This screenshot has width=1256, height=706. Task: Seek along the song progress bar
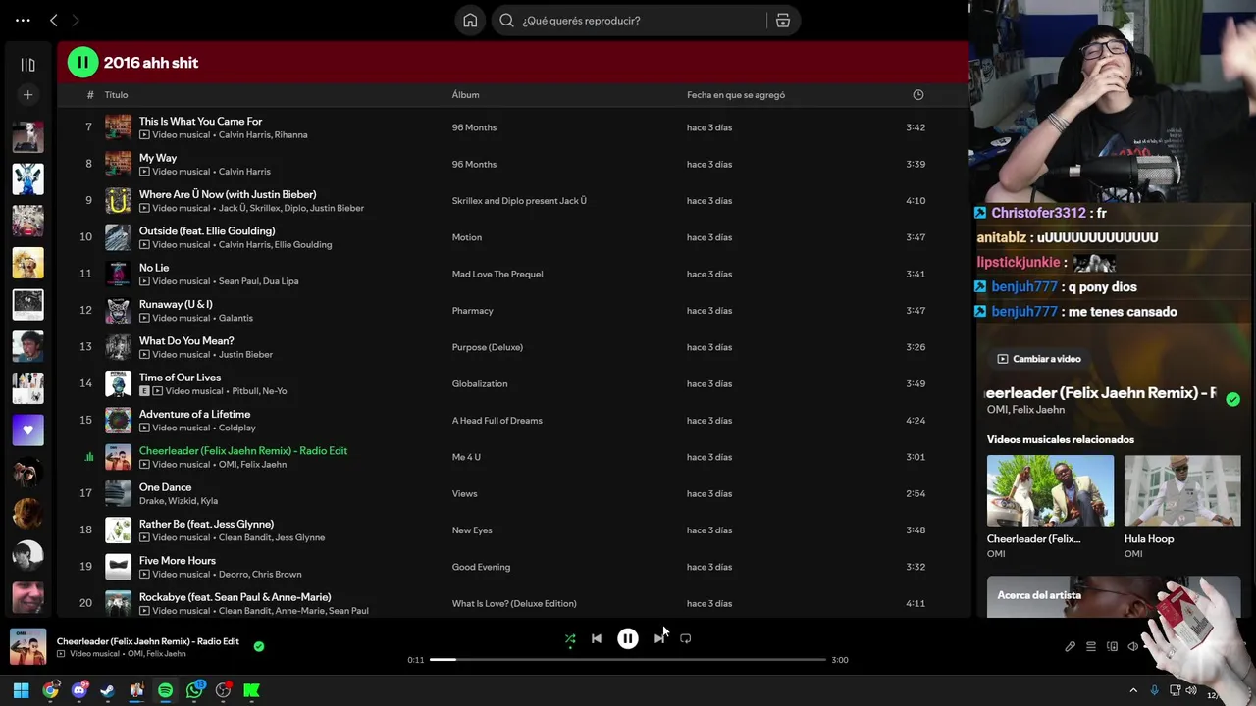click(628, 660)
